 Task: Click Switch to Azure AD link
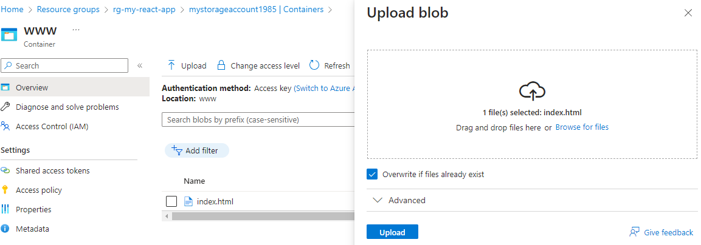pyautogui.click(x=324, y=89)
